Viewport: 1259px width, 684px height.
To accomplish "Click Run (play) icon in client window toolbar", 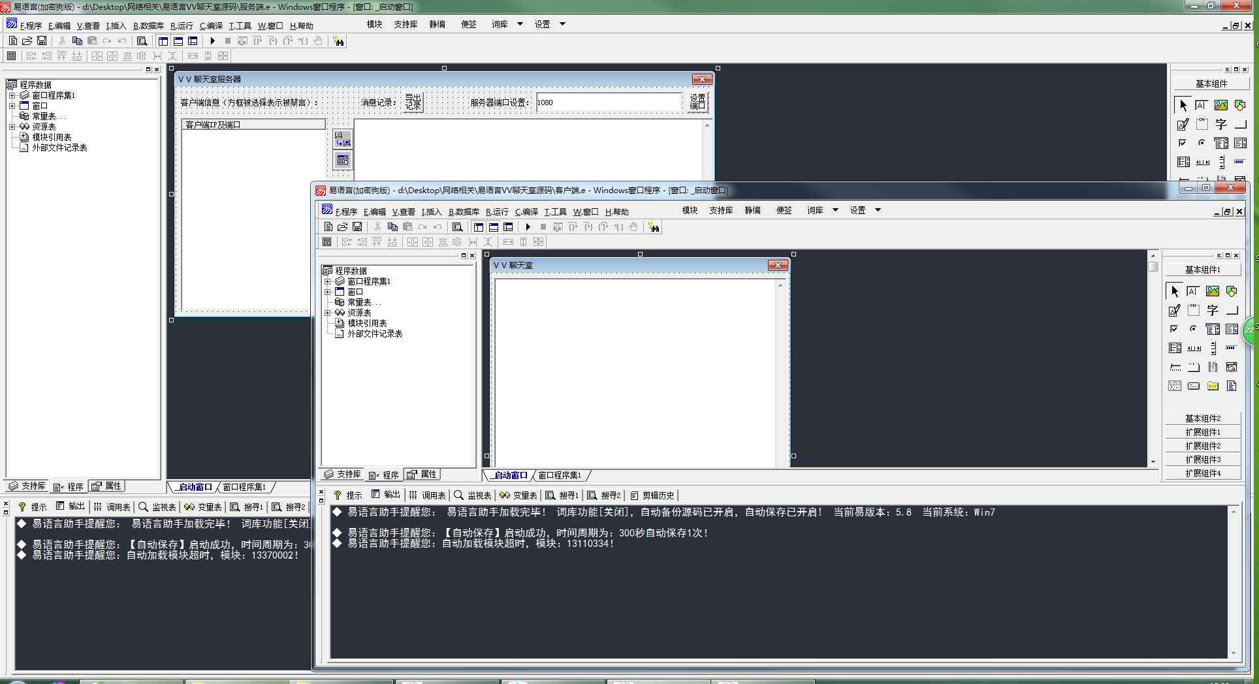I will [528, 226].
